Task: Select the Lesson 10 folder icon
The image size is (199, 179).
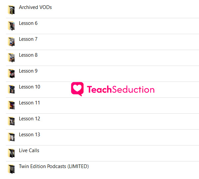Action: pyautogui.click(x=11, y=89)
